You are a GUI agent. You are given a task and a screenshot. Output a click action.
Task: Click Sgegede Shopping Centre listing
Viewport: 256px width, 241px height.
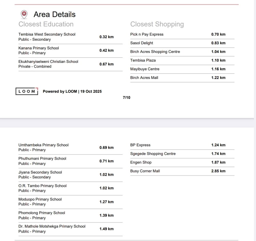[153, 154]
